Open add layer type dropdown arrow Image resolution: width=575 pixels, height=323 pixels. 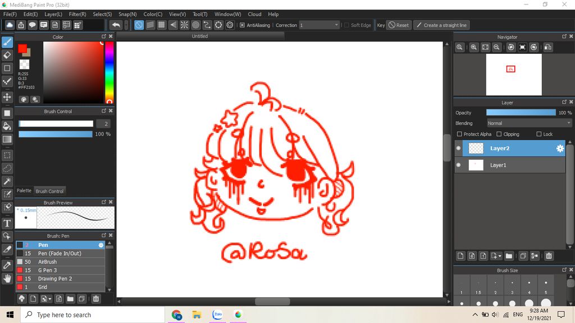[500, 256]
